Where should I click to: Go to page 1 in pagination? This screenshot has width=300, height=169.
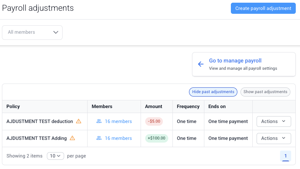point(285,156)
